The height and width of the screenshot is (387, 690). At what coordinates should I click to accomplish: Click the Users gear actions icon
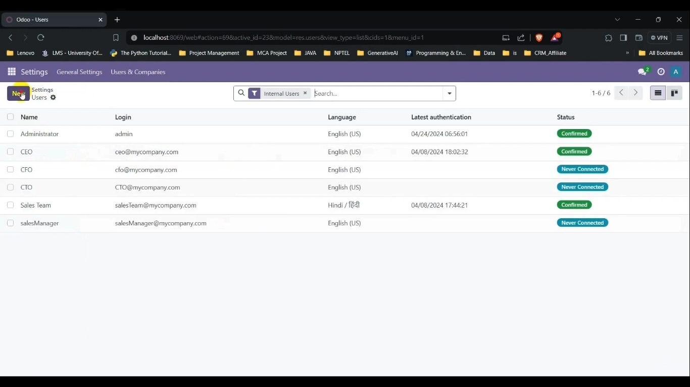click(54, 98)
